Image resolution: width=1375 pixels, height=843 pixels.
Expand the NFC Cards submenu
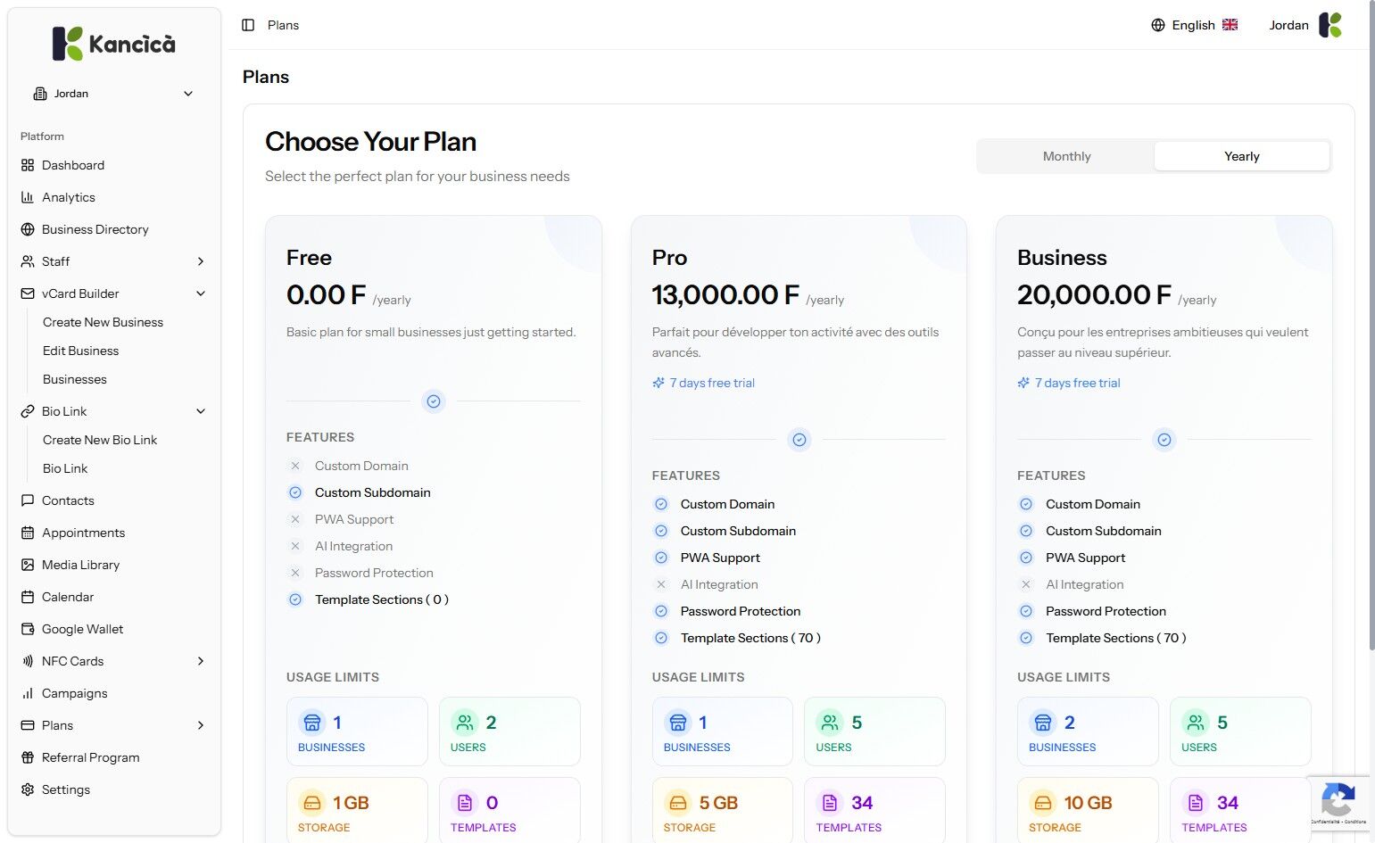(x=201, y=661)
